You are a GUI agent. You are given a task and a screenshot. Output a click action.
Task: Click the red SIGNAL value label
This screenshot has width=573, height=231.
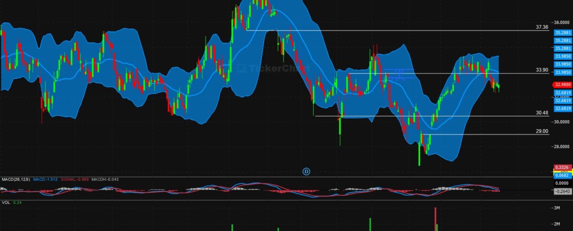74,179
